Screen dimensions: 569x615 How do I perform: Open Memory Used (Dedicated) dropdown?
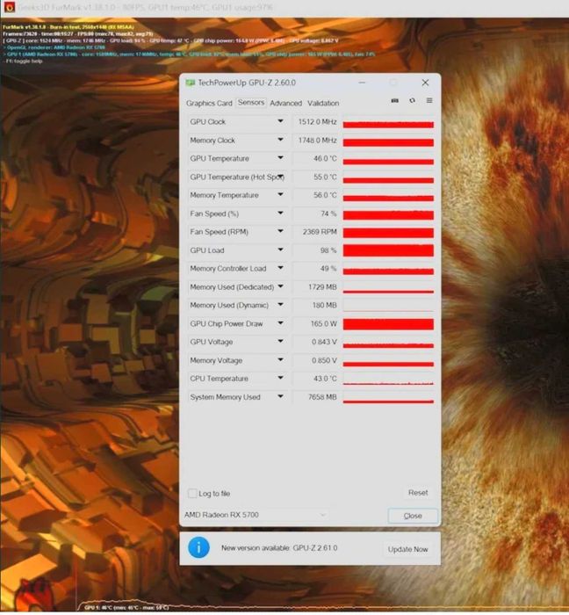280,286
